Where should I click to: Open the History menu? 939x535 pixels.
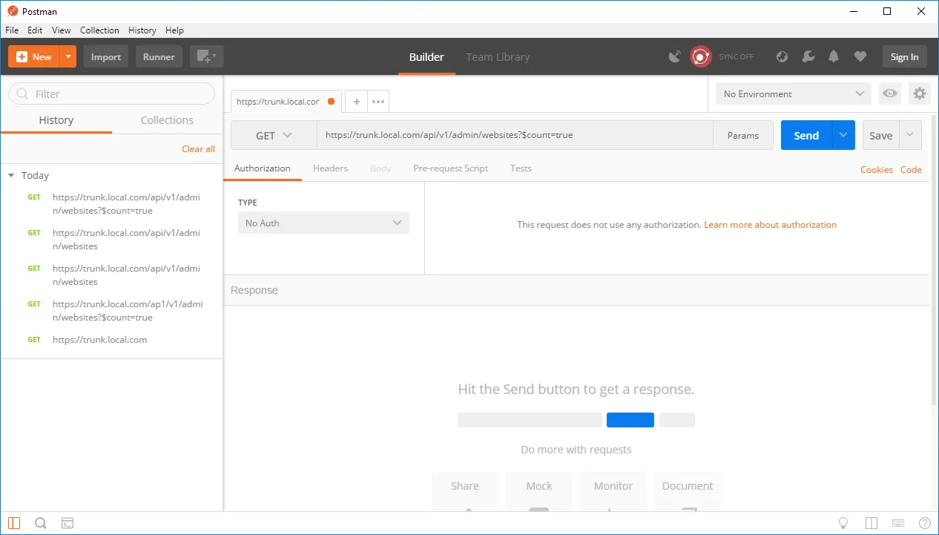[142, 30]
